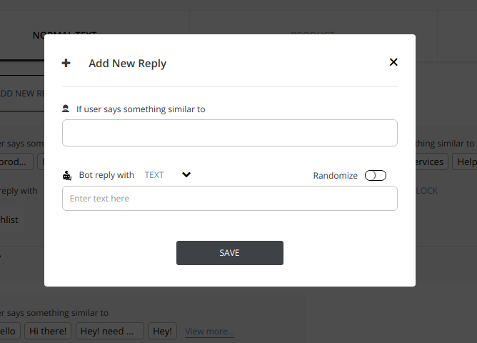This screenshot has height=343, width=477.
Task: Select the 'Hey!' phrase chip
Action: pos(162,331)
